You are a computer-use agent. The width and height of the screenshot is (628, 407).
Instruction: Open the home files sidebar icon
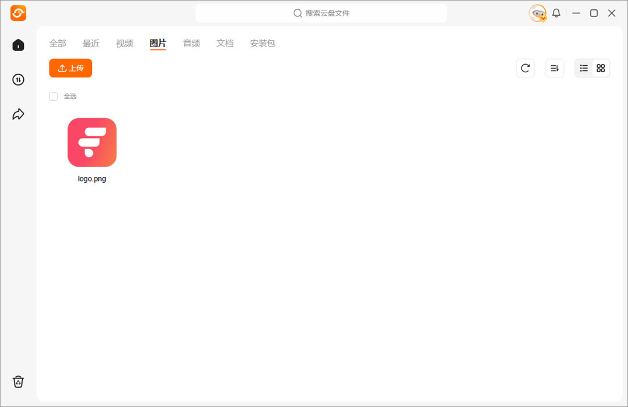click(18, 45)
